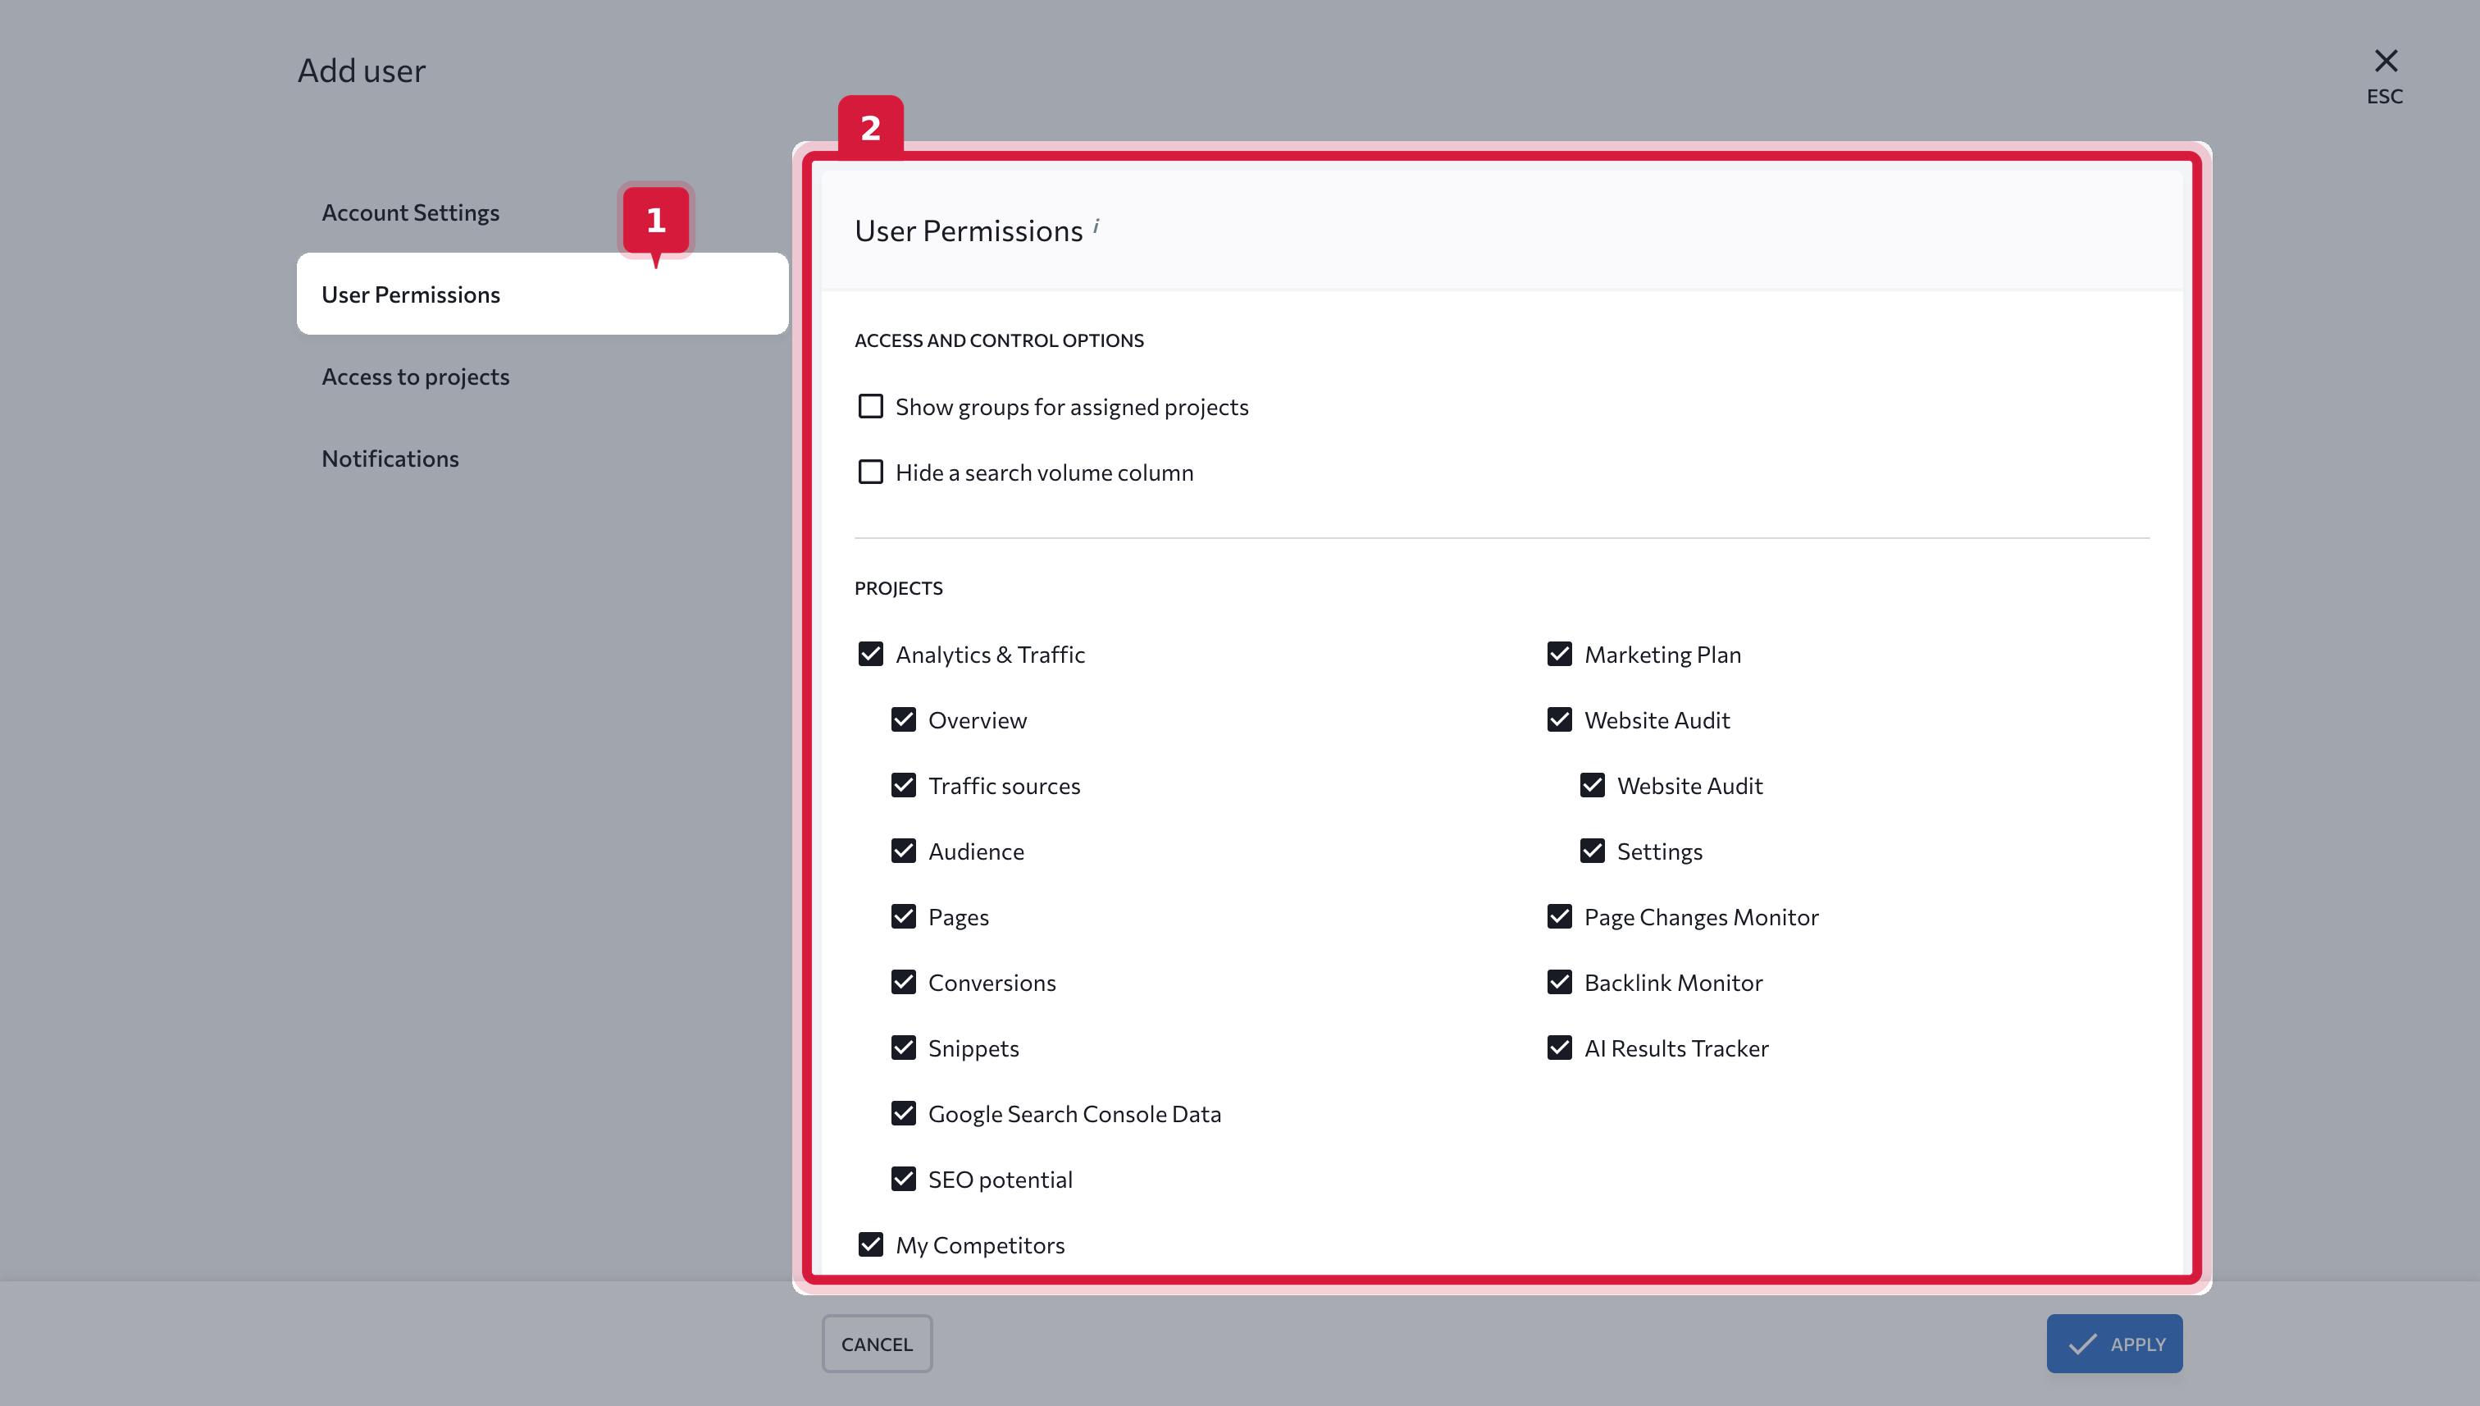
Task: Enable Show groups for assigned projects
Action: point(871,407)
